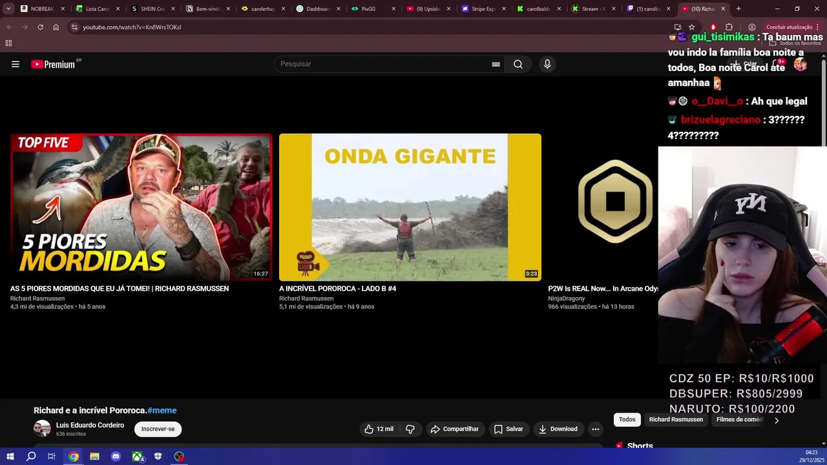Screen dimensions: 827x465
Task: Open the P2W Is REAL Now video title
Action: tap(603, 289)
